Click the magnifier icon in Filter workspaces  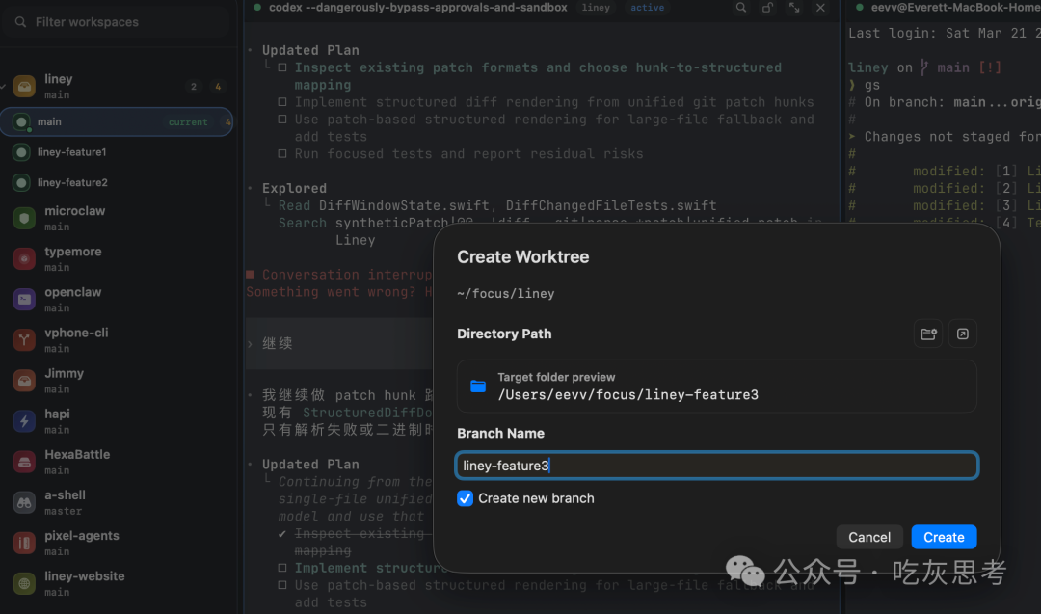tap(20, 22)
